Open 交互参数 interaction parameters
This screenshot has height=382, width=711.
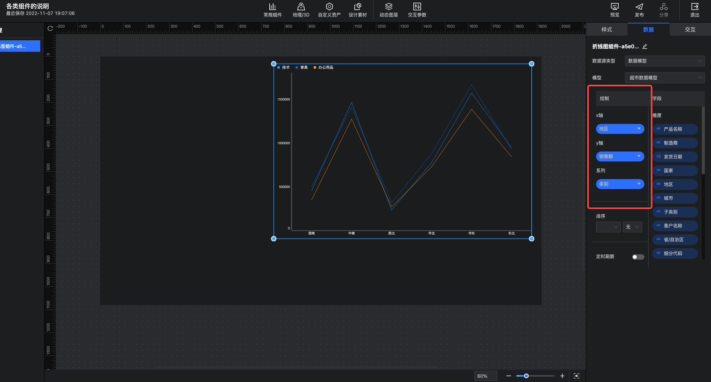(x=417, y=10)
